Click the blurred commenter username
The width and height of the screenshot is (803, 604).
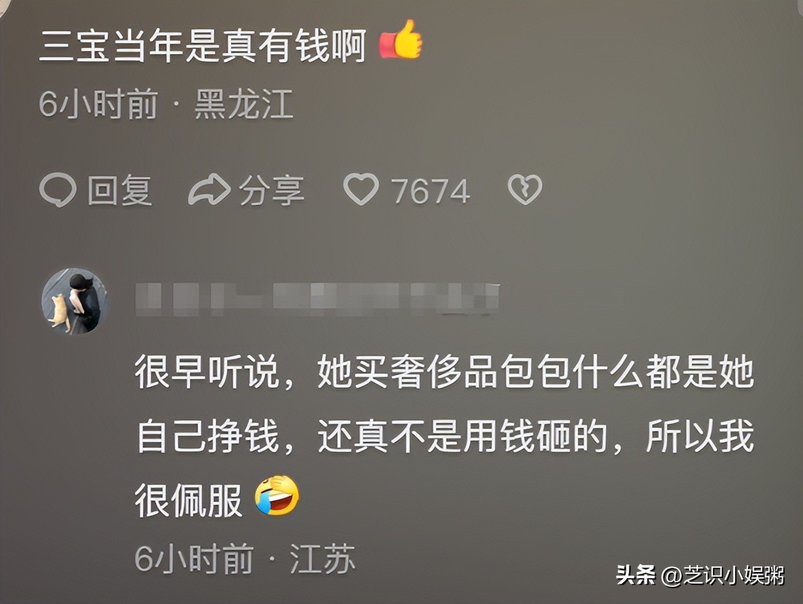point(318,298)
